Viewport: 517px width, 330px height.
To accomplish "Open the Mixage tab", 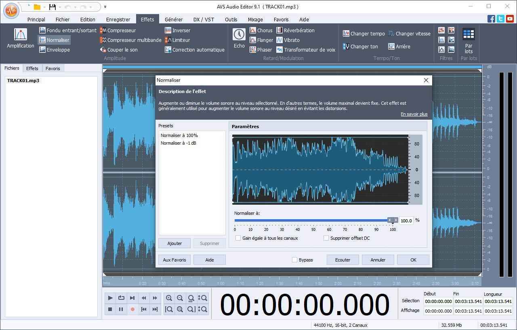I will 255,19.
